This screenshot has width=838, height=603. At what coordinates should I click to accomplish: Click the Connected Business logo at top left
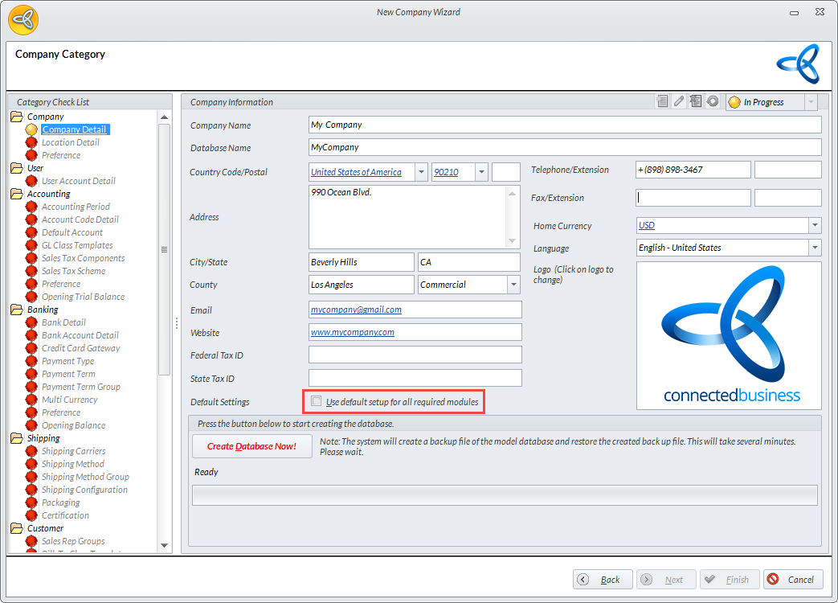coord(22,18)
